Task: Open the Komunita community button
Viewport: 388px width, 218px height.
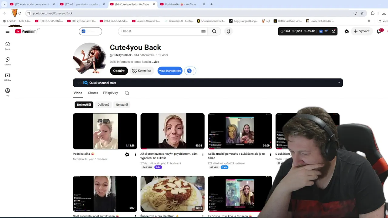Action: coord(141,71)
